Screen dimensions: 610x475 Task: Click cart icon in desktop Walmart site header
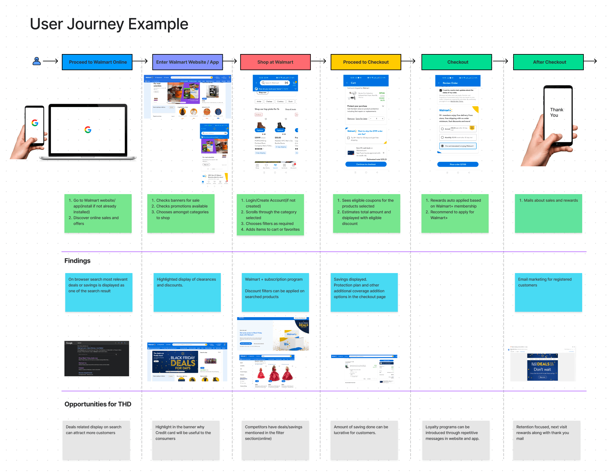coord(230,77)
